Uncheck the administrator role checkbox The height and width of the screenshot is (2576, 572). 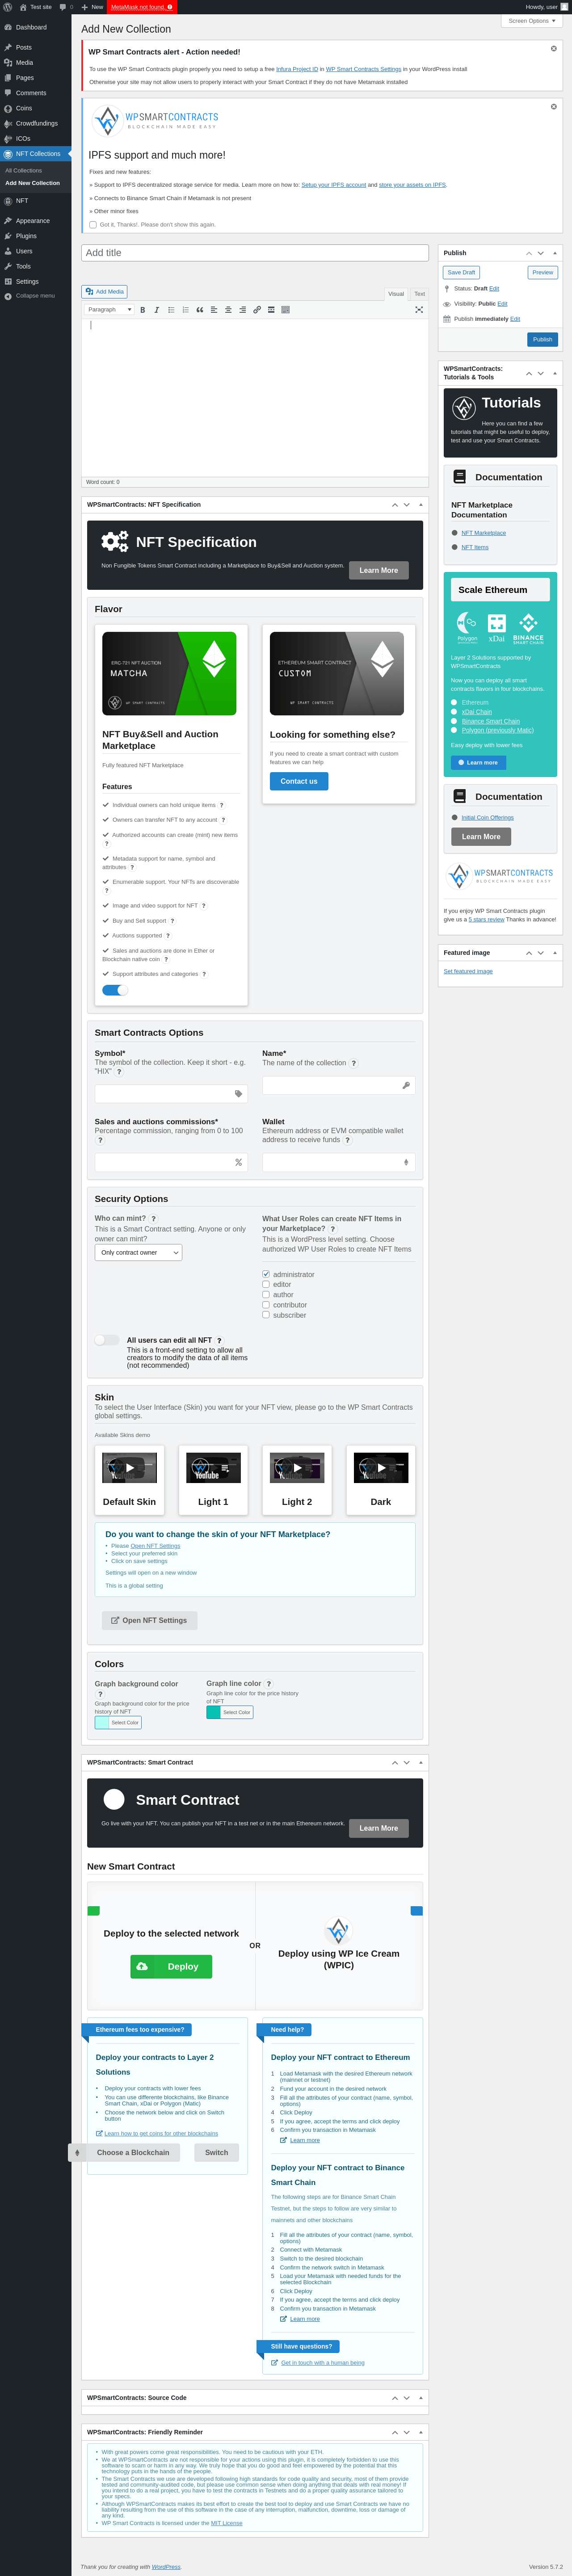click(266, 1274)
